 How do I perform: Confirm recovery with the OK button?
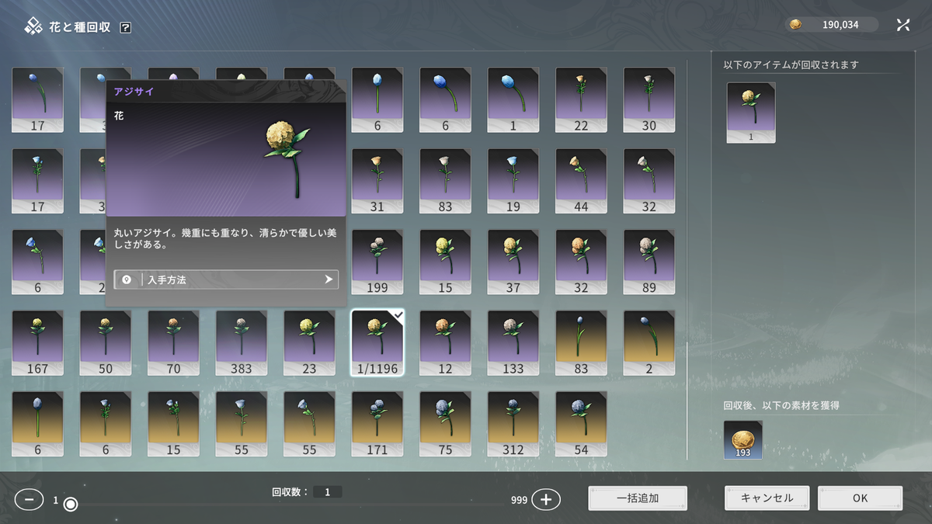point(860,498)
